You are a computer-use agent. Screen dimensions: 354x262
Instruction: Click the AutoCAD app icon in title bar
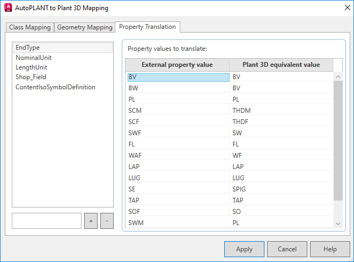[9, 8]
